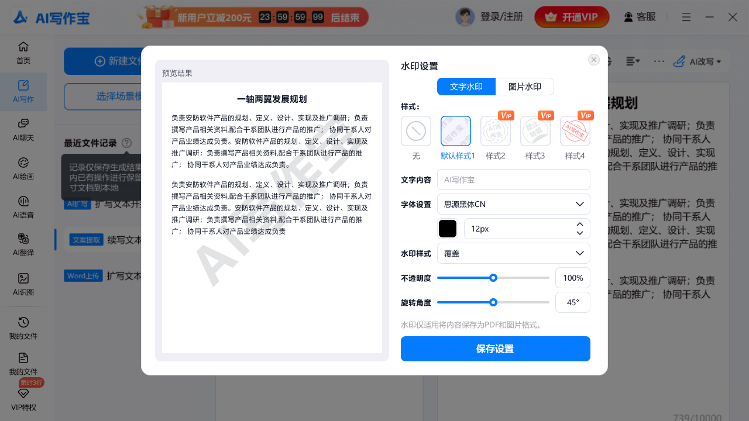Click the 文字内容 input field

[x=514, y=180]
